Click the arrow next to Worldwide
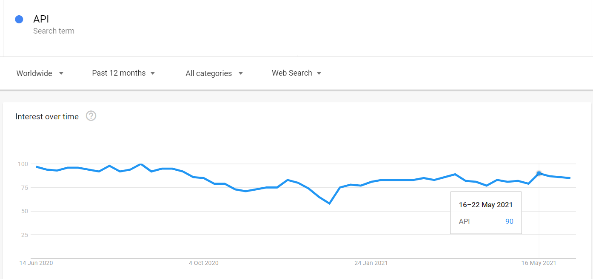The width and height of the screenshot is (593, 279). tap(61, 73)
